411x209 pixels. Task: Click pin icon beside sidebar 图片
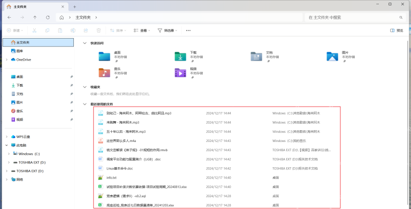[72, 102]
